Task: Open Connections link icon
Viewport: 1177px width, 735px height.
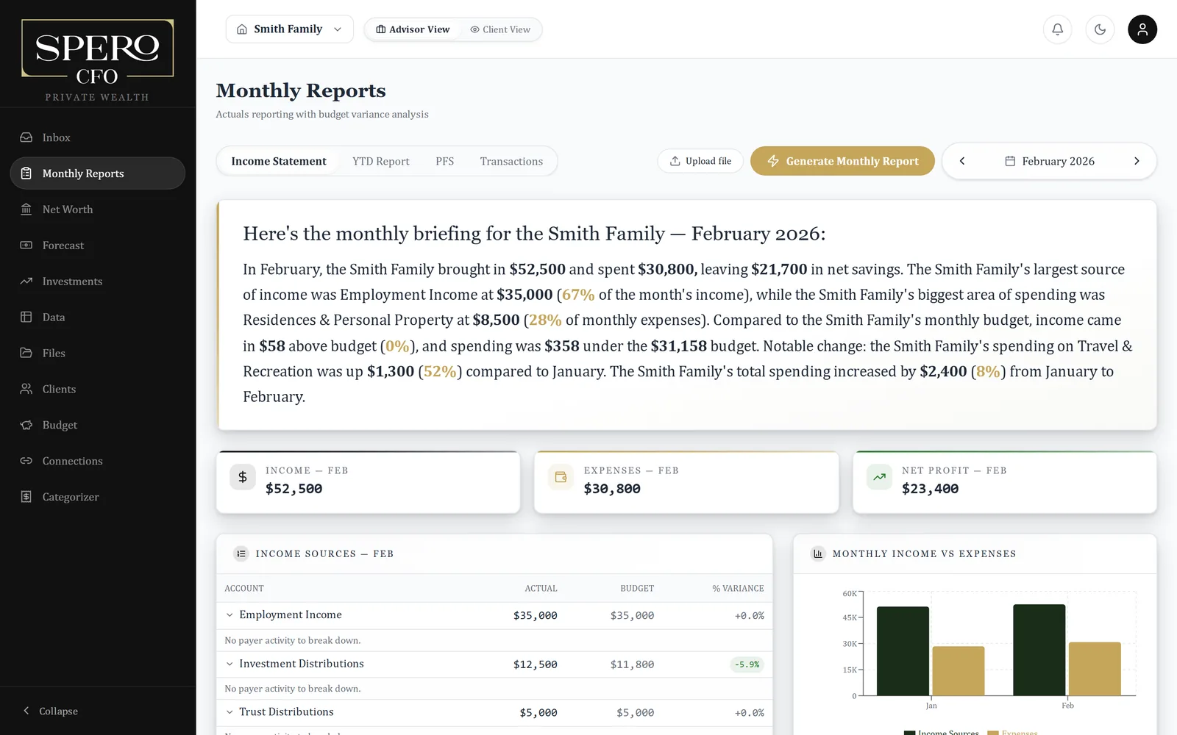Action: pos(26,461)
